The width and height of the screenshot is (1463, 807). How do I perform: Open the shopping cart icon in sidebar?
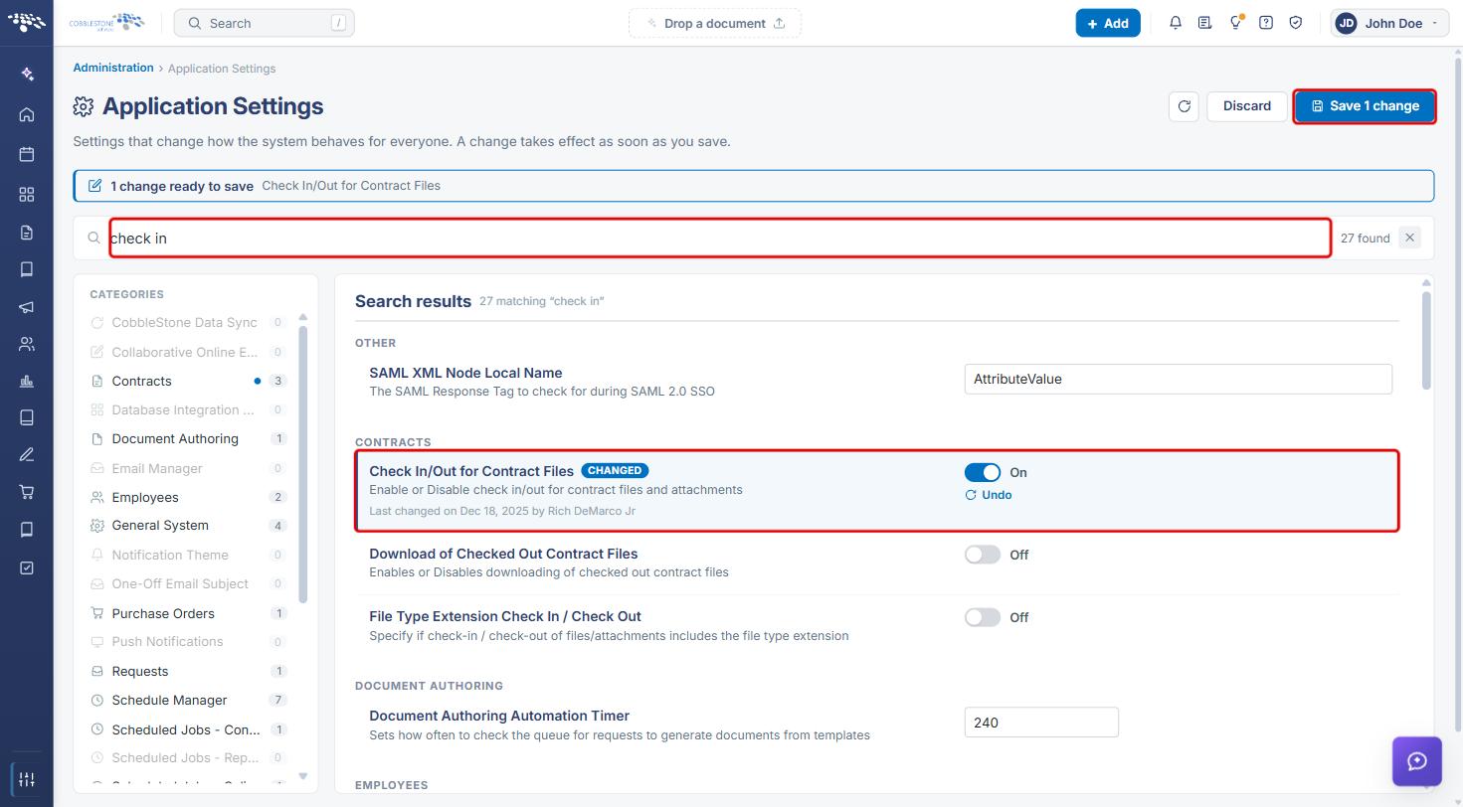pyautogui.click(x=27, y=492)
